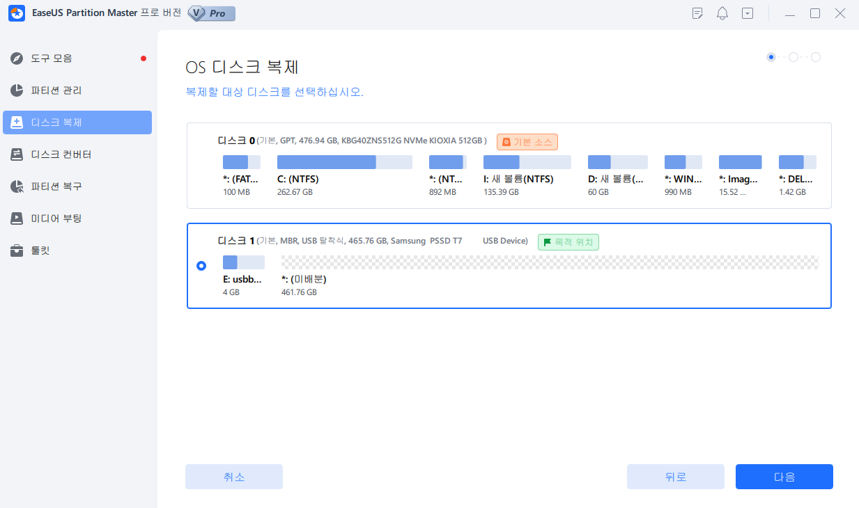Screen dimensions: 859x508
Task: Click the 뒤로 button
Action: tap(676, 477)
